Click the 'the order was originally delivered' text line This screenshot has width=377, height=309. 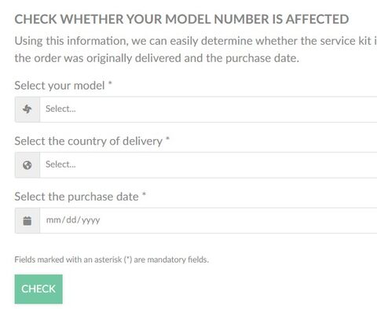(x=157, y=58)
